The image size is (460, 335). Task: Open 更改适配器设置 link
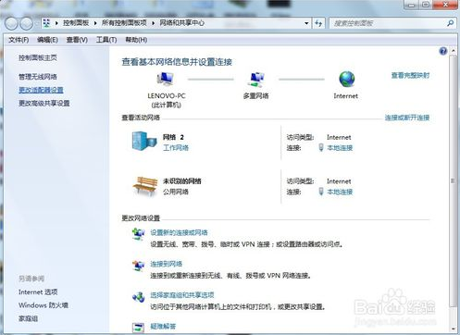(x=41, y=90)
